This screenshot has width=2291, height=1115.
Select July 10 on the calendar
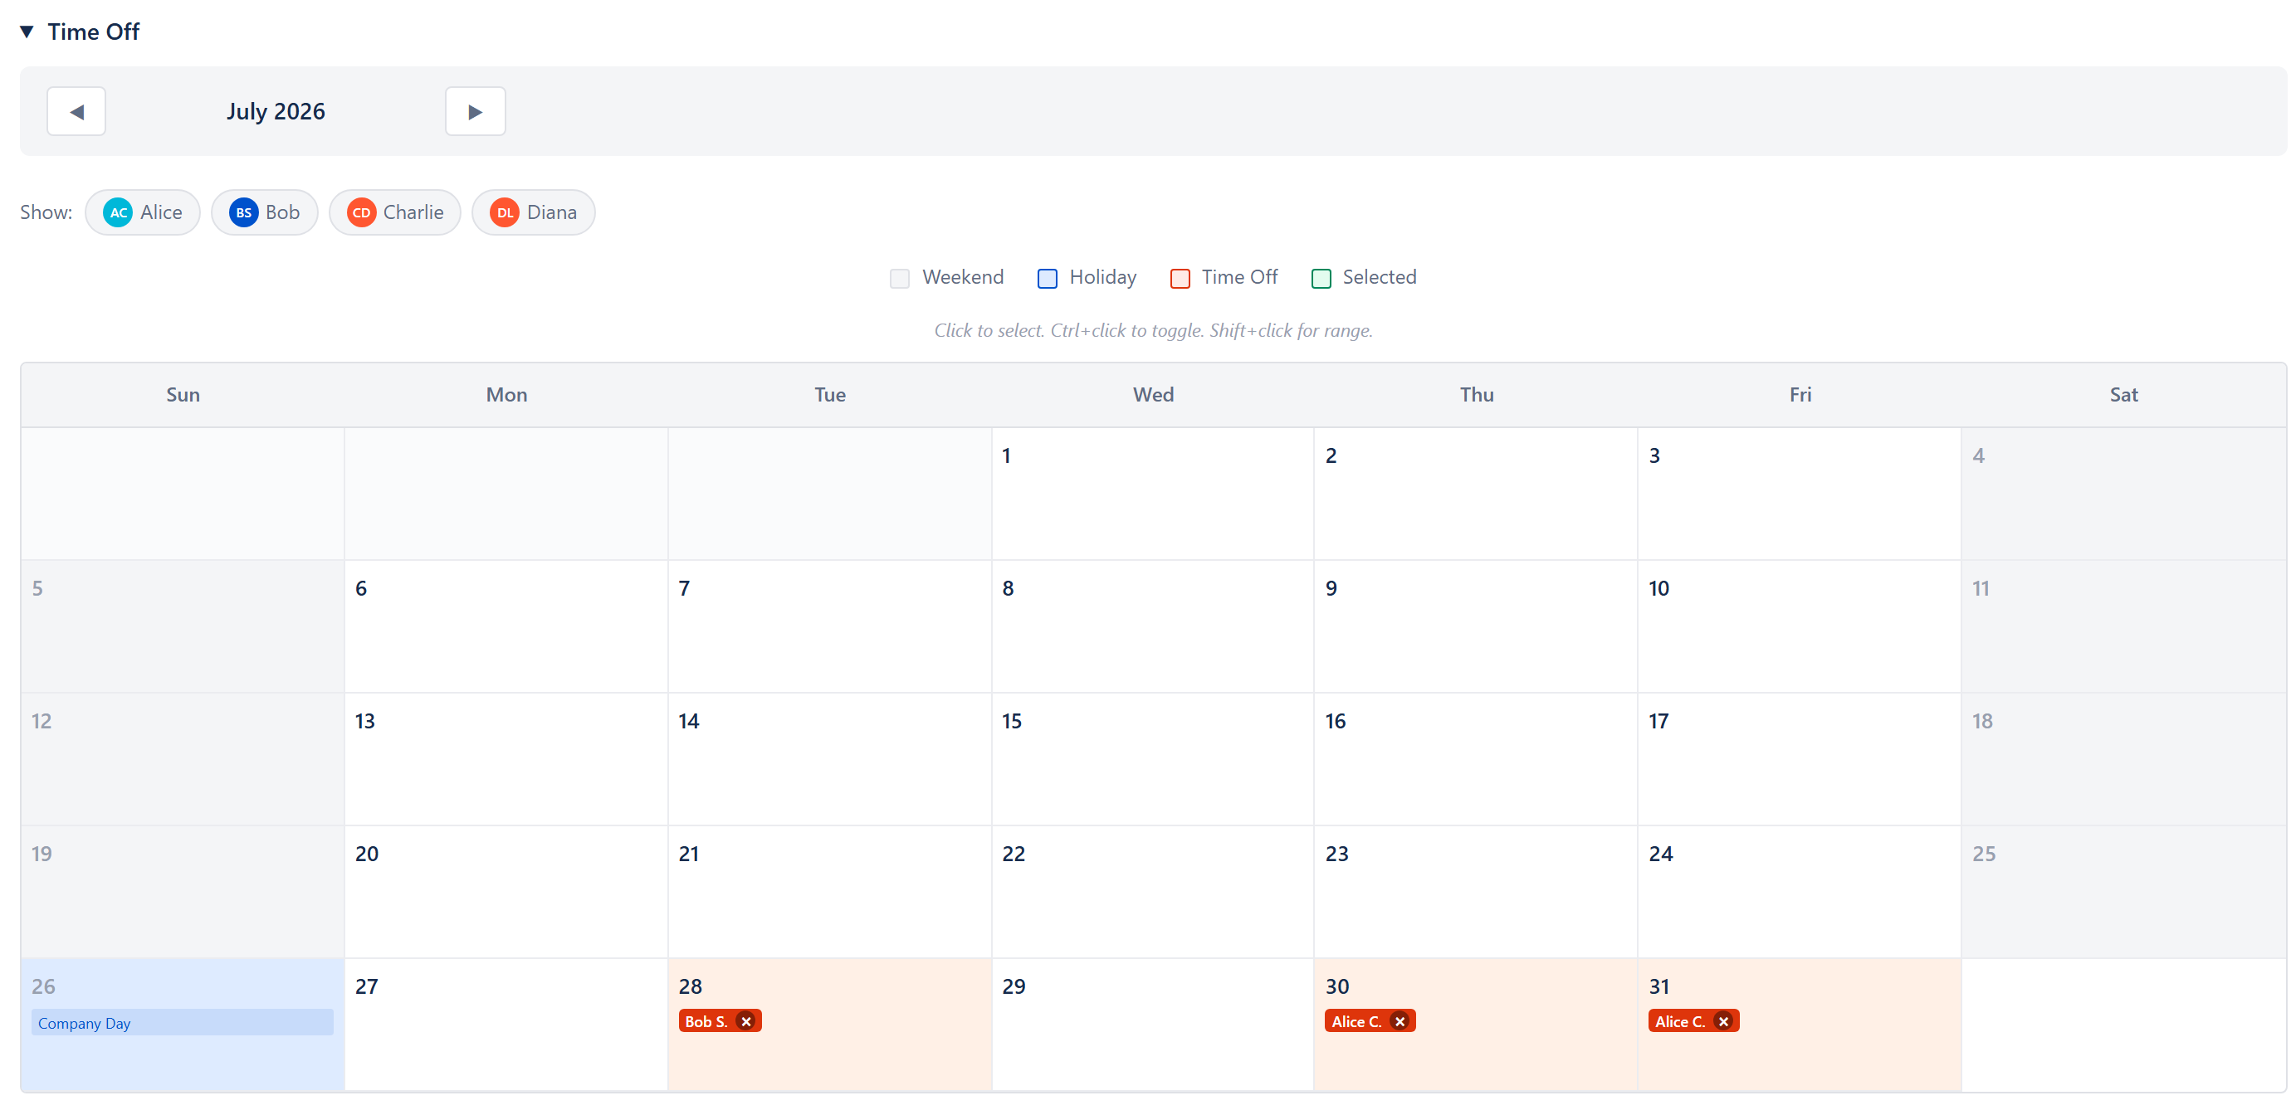tap(1800, 627)
